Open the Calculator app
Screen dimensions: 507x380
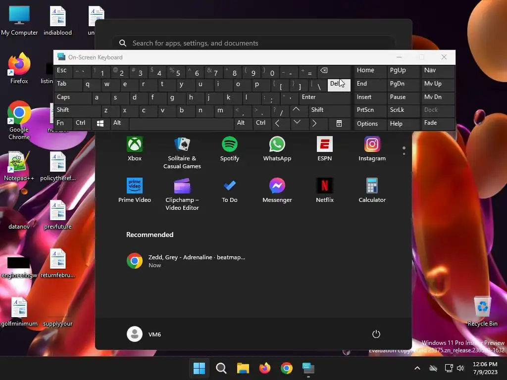pos(372,190)
